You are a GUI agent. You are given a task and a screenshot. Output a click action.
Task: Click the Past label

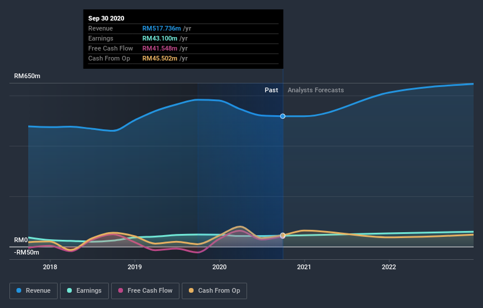[271, 90]
